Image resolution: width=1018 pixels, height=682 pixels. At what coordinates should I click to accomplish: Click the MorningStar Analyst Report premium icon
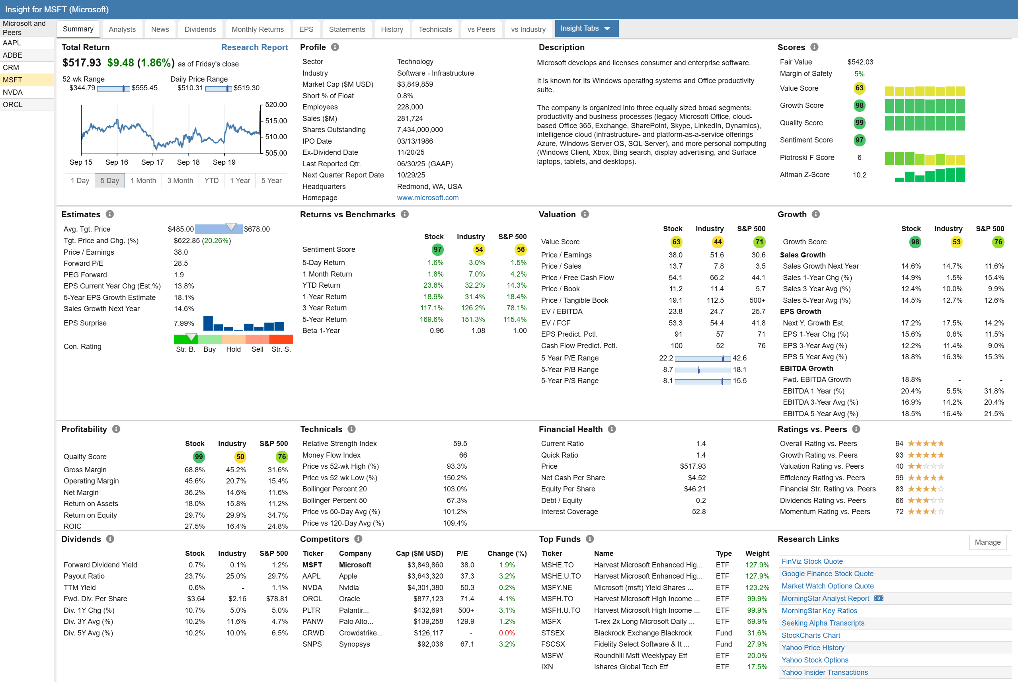879,598
